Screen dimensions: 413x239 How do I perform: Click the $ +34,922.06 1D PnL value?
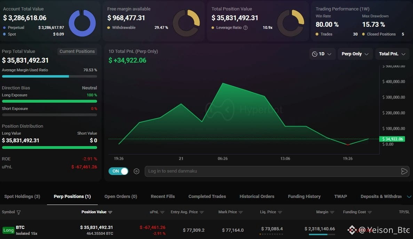[127, 60]
